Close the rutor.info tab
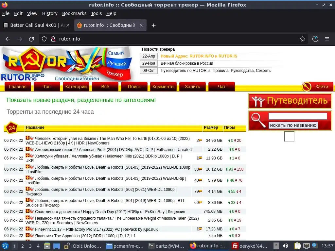Viewport: 335px width, 251px height. [141, 25]
